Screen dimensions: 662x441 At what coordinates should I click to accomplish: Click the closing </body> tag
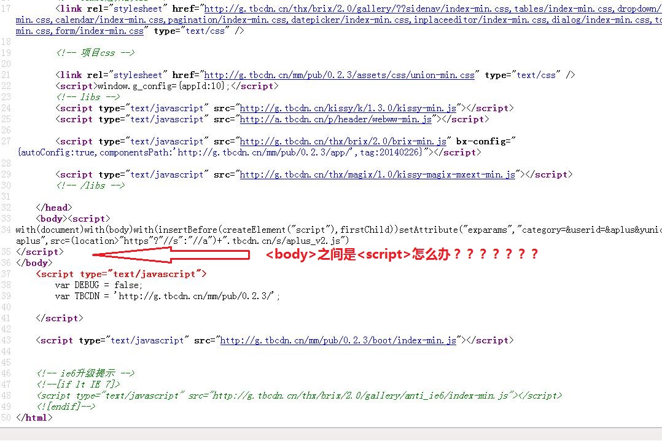34,263
